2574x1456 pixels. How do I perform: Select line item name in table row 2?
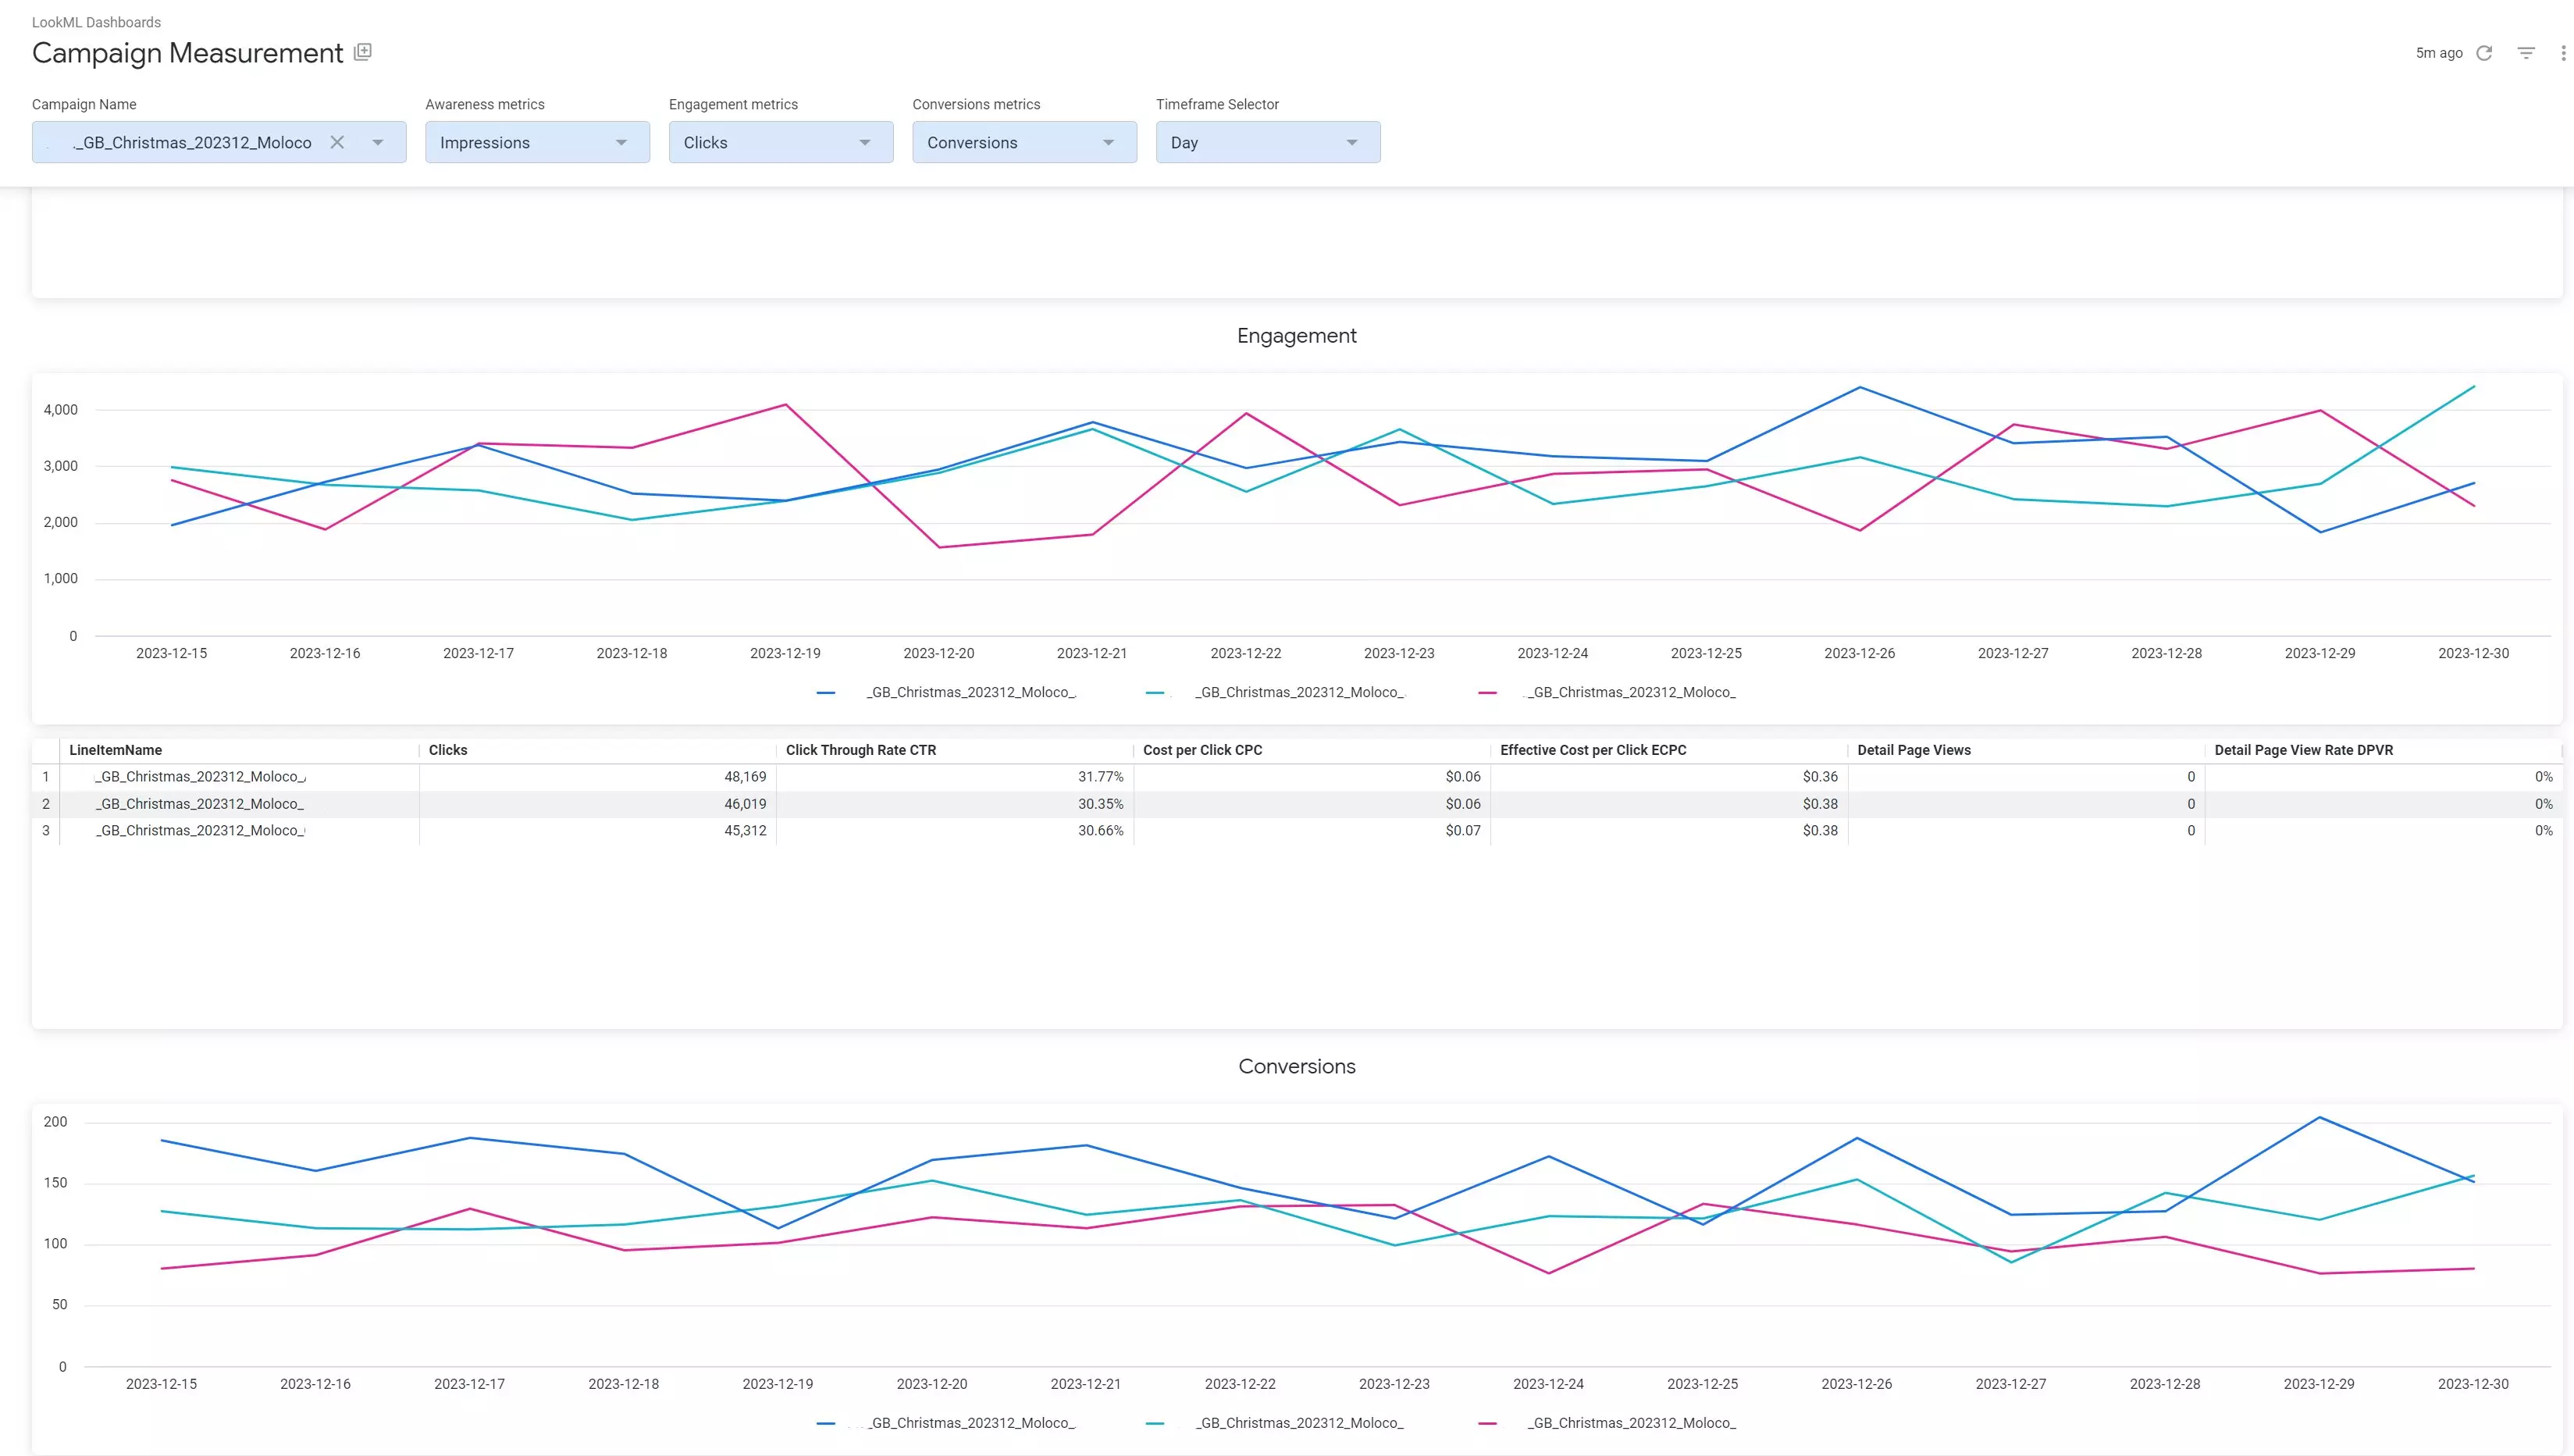click(200, 804)
